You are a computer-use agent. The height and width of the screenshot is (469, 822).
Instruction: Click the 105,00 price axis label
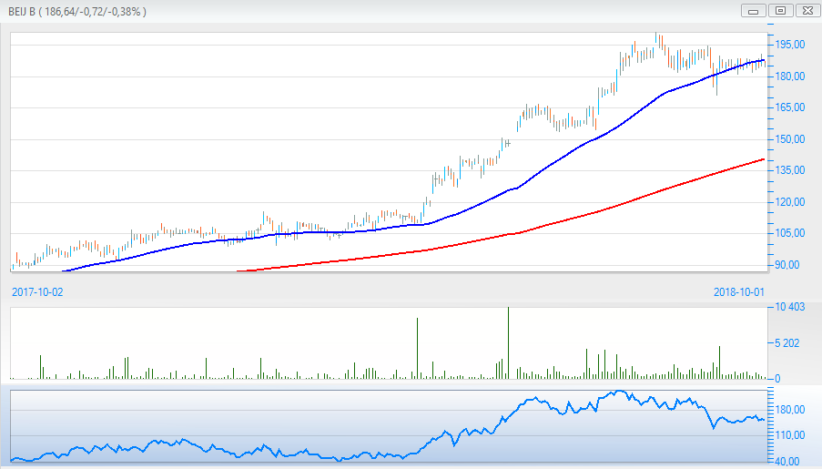tap(790, 233)
